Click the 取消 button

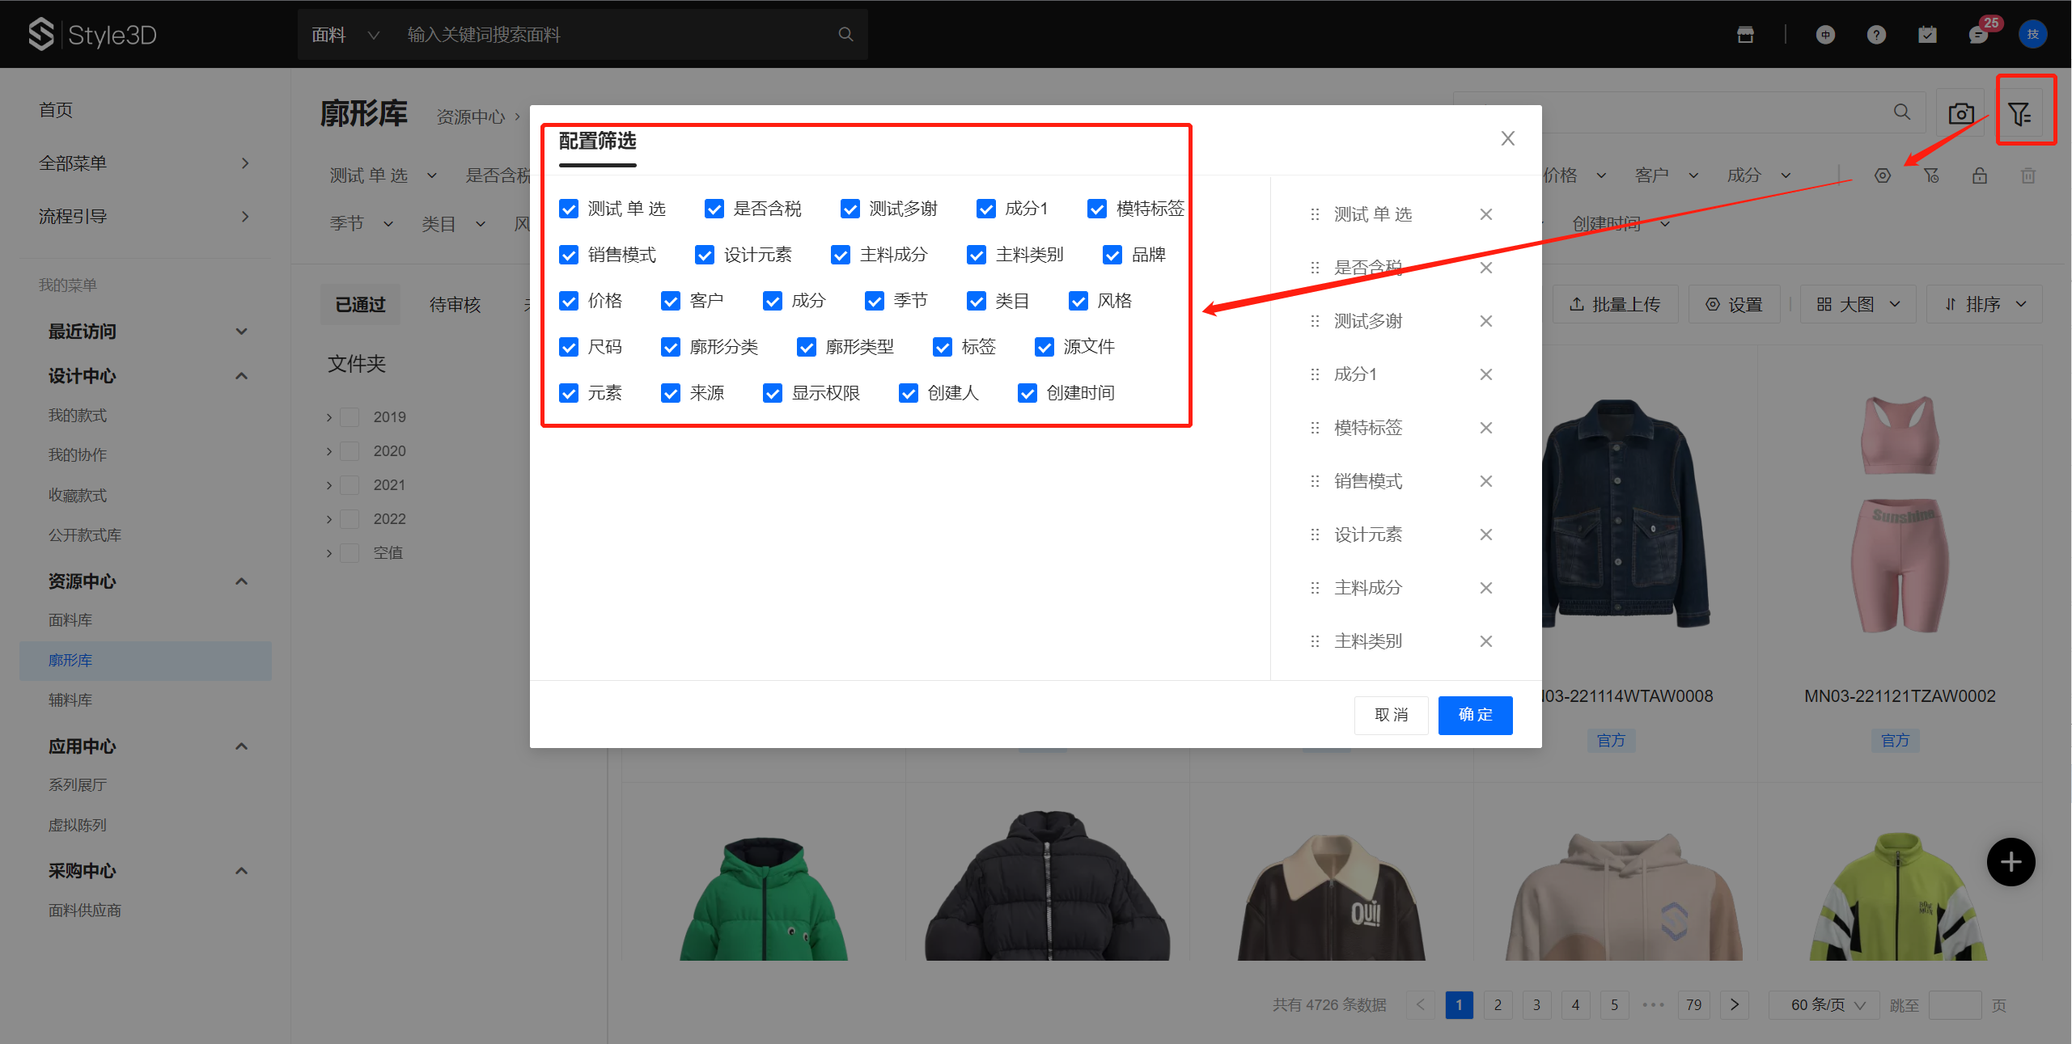1391,715
